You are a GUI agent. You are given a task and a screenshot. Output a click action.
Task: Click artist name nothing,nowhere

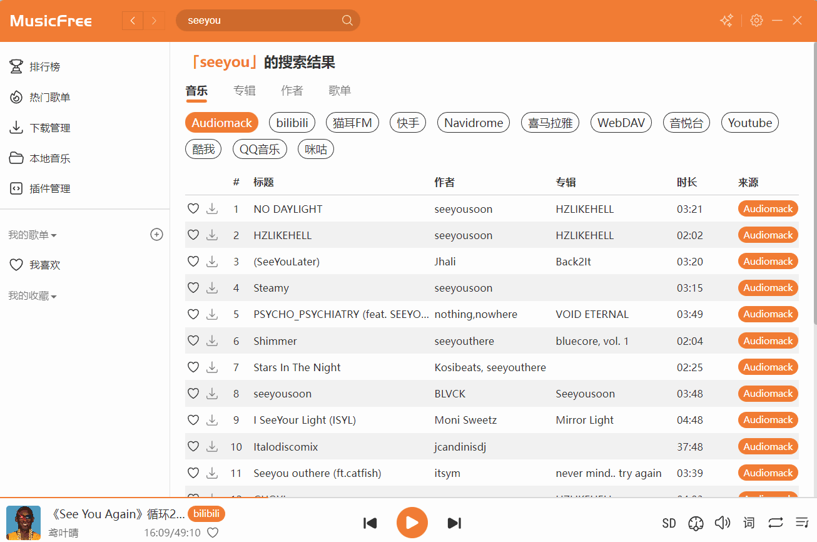coord(476,314)
